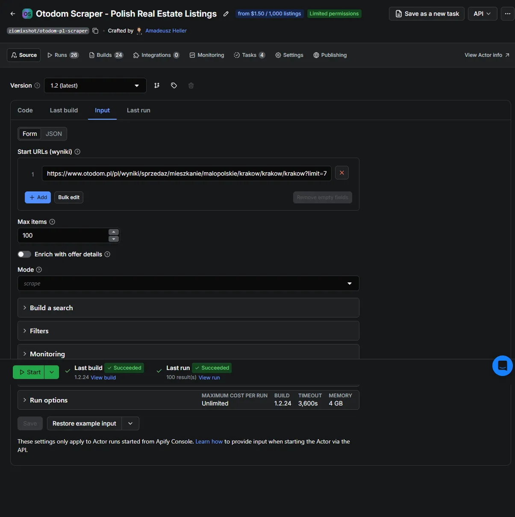515x517 pixels.
Task: Click the View build link
Action: tap(103, 378)
